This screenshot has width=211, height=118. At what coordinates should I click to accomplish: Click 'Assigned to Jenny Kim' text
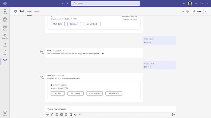(x=130, y=16)
